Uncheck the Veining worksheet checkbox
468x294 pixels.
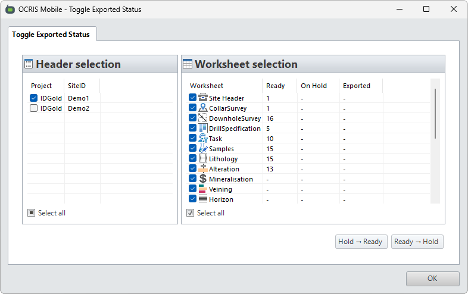click(x=192, y=189)
